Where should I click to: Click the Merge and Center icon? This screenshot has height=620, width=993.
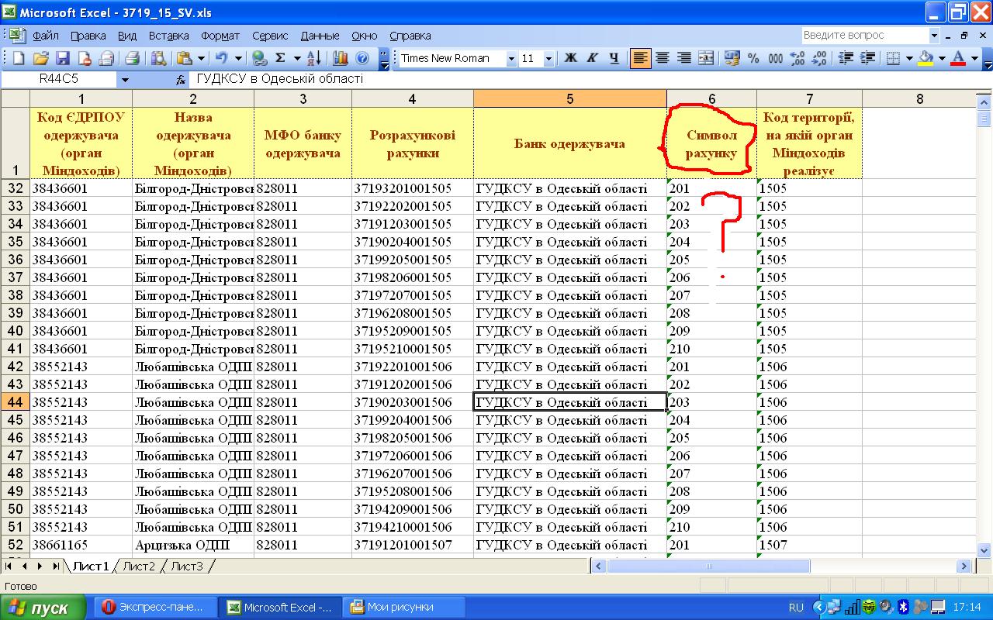(706, 58)
